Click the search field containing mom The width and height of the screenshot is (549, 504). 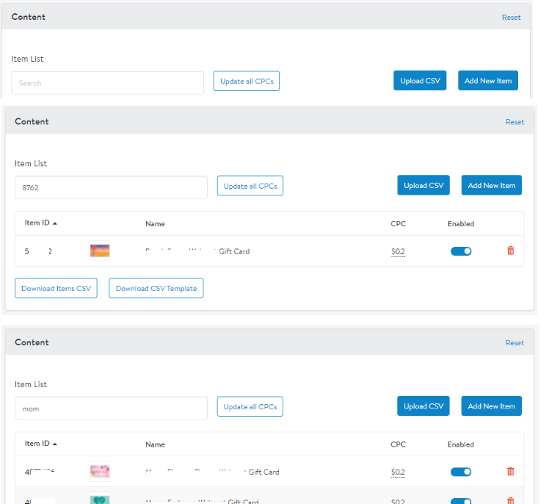point(111,408)
